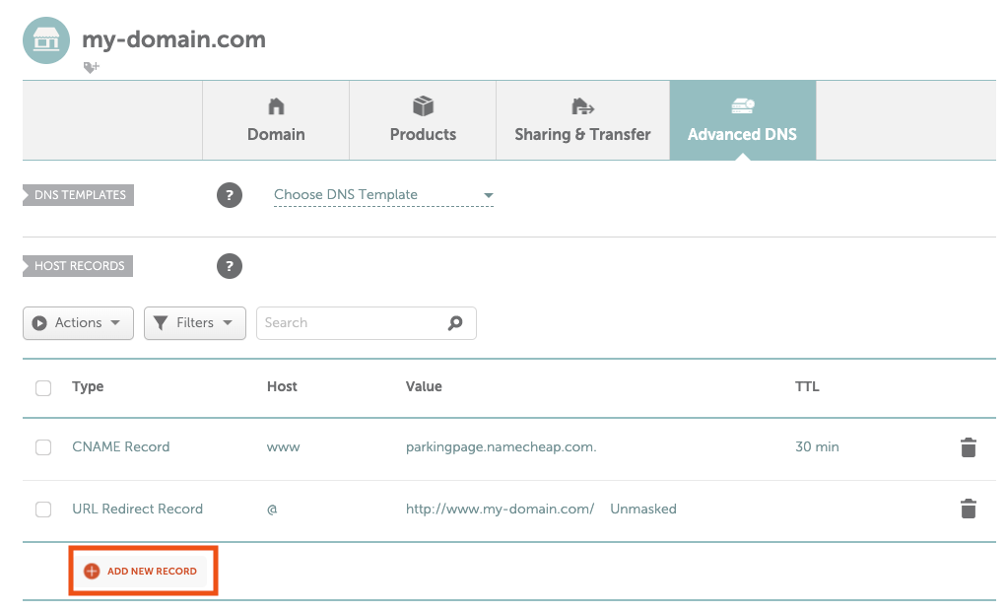Click the parkingpage.namecheap.com. value
1006x612 pixels.
coord(501,447)
